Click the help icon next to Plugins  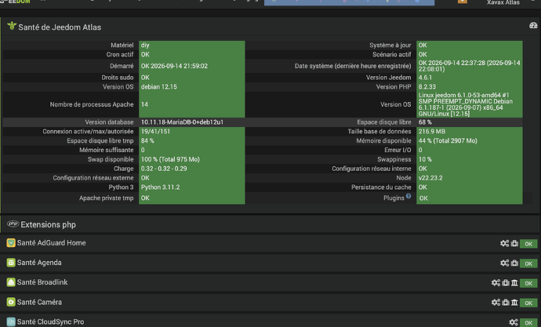click(408, 196)
